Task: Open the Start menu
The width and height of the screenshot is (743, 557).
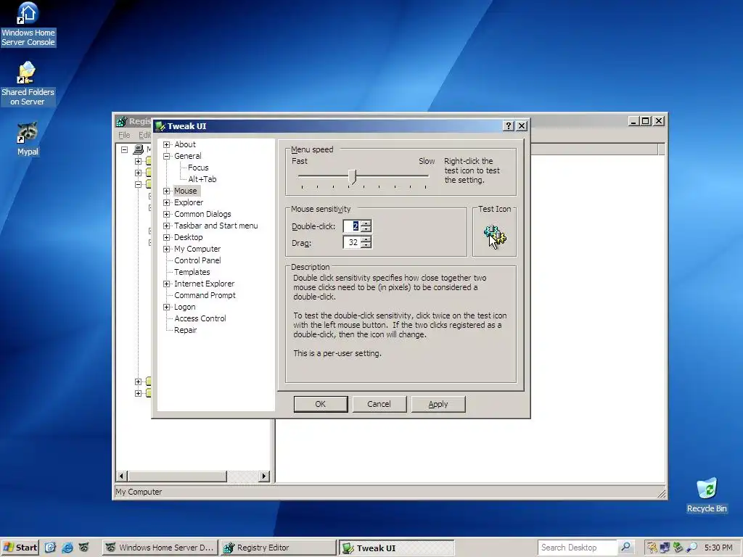Action: click(x=20, y=548)
